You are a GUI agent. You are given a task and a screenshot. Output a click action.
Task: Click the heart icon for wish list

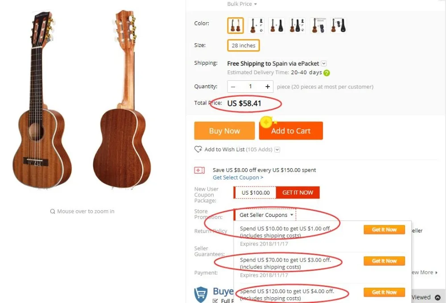pyautogui.click(x=198, y=149)
